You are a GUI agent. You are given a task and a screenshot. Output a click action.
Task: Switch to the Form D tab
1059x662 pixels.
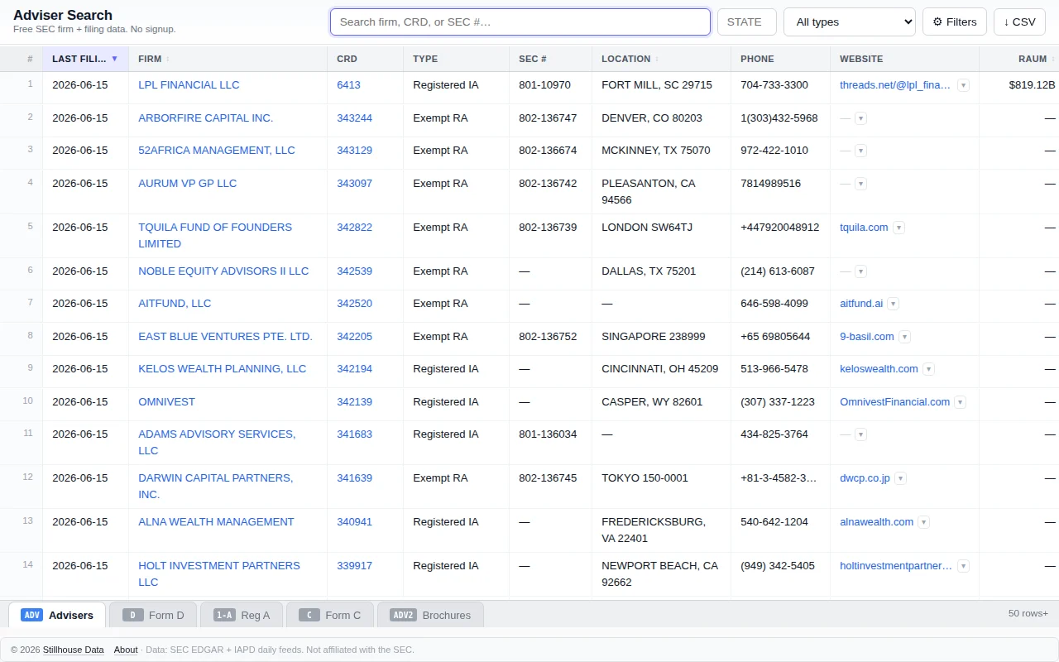pyautogui.click(x=152, y=615)
